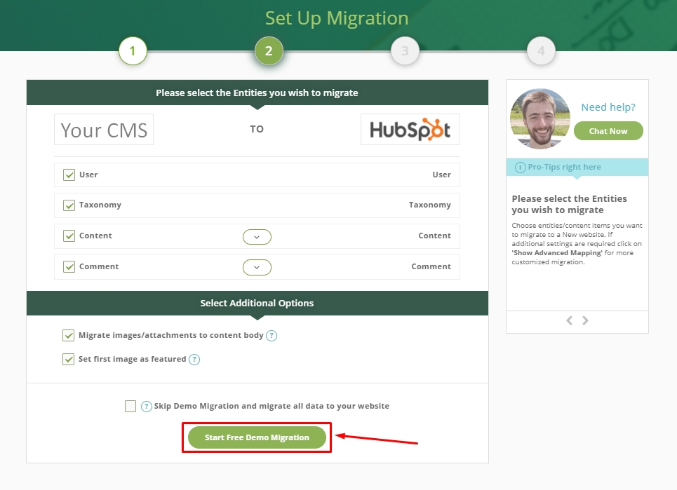Uncheck the User entity checkbox
This screenshot has height=490, width=677.
69,175
